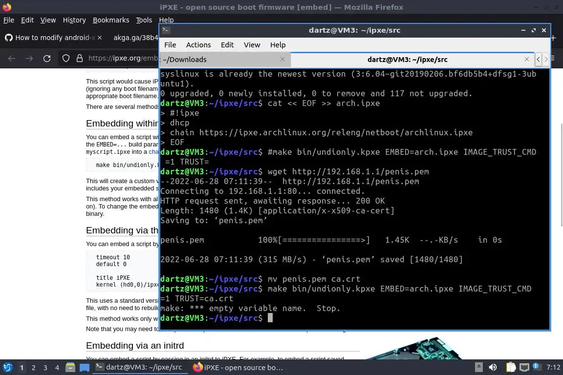
Task: Click 'title iPXE' code line on webpage
Action: pyautogui.click(x=113, y=278)
